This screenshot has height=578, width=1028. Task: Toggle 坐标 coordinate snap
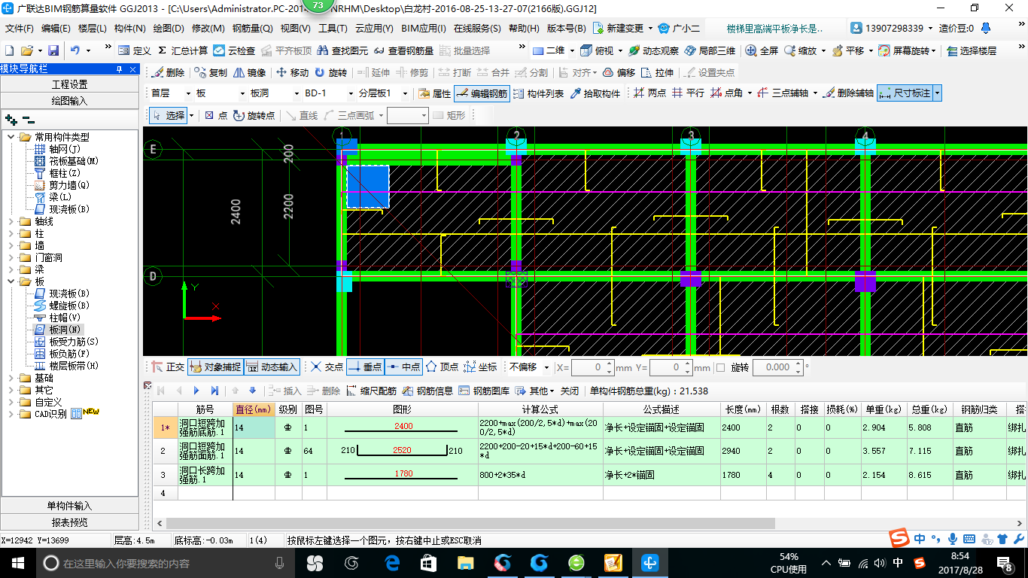pos(480,367)
